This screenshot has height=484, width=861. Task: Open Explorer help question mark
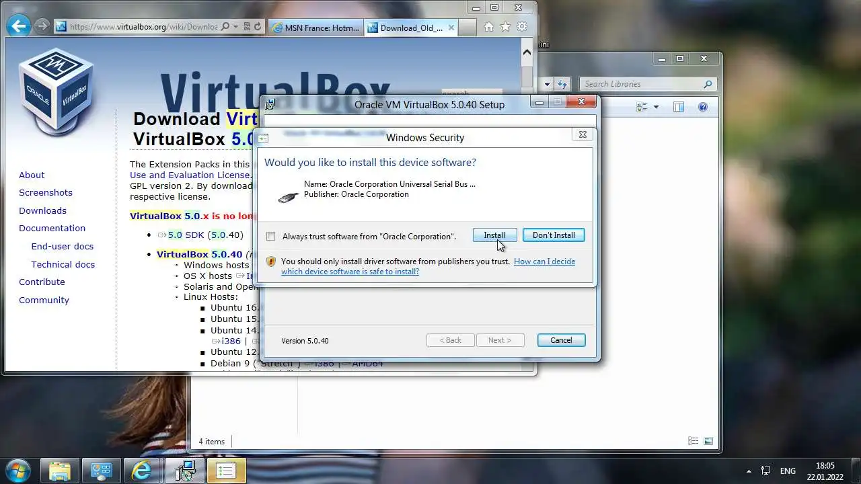pos(703,107)
